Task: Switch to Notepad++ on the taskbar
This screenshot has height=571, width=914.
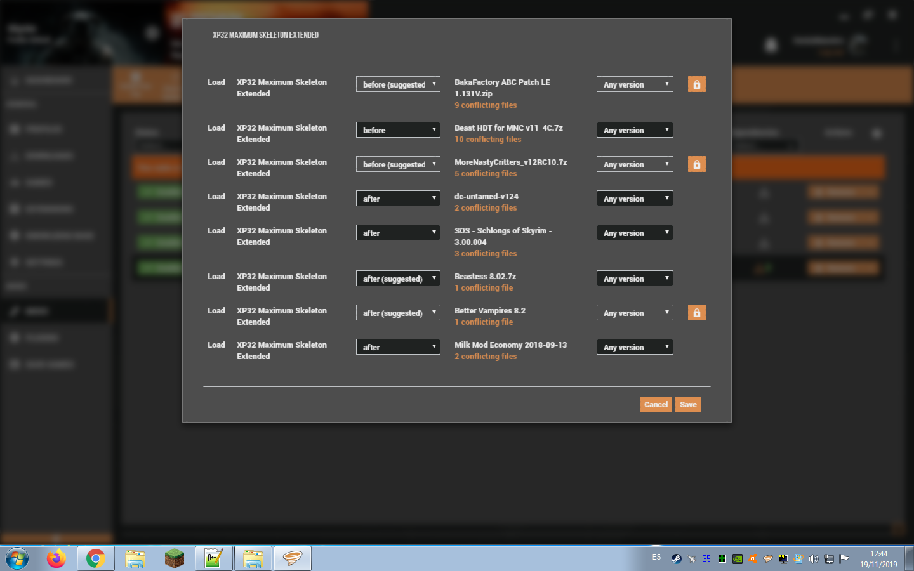Action: pos(214,559)
